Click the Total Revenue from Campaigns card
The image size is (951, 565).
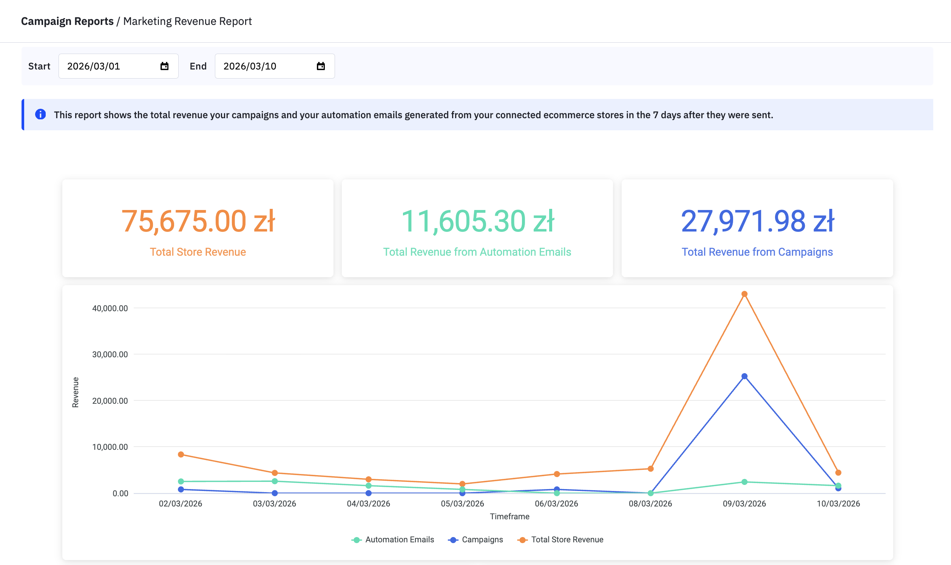(x=757, y=228)
